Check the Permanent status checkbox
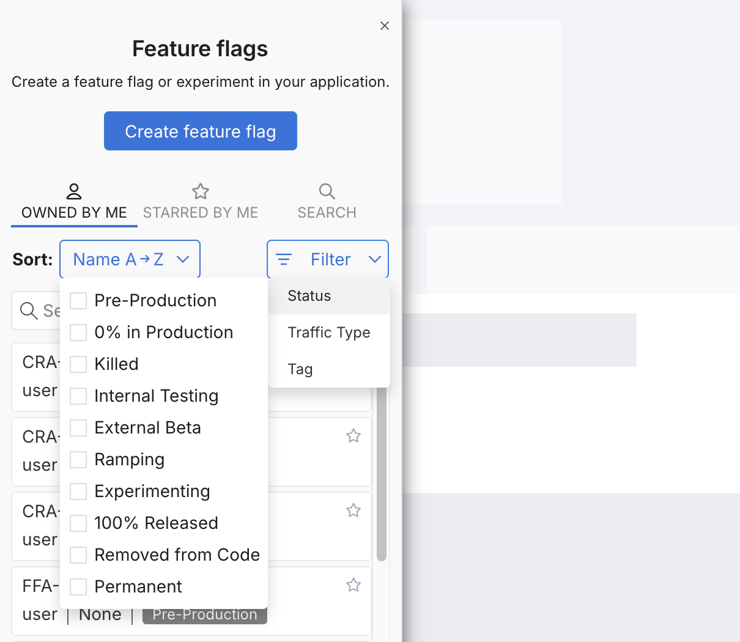 [x=78, y=587]
